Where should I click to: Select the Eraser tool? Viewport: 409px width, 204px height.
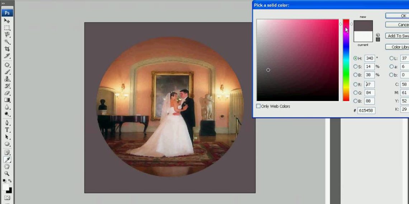pyautogui.click(x=7, y=93)
